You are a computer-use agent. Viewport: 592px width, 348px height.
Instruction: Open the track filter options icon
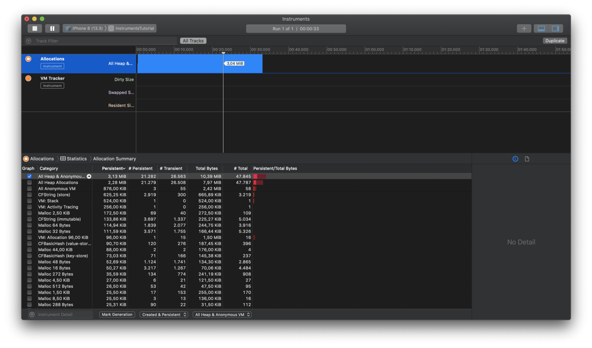28,41
